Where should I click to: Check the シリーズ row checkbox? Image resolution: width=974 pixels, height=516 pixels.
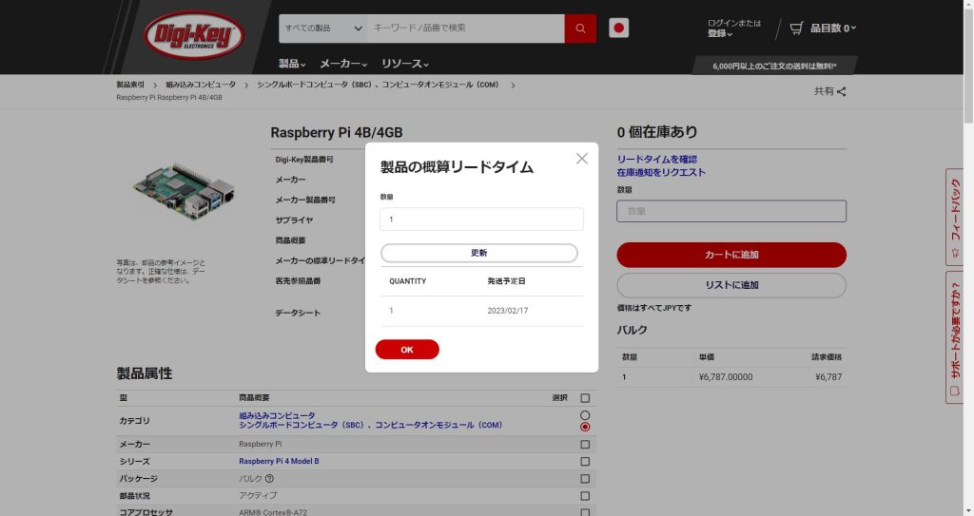[585, 461]
